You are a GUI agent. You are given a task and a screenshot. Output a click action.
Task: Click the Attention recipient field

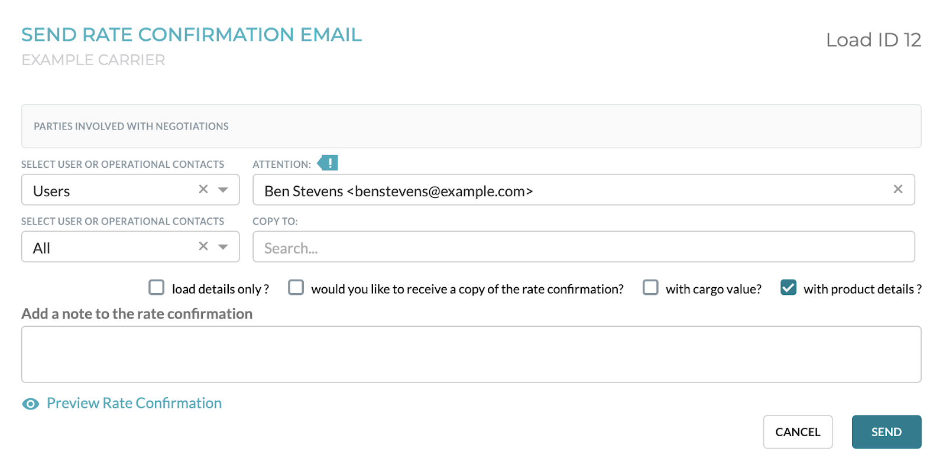pyautogui.click(x=584, y=190)
